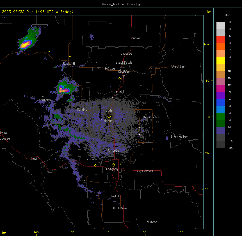Image resolution: width=242 pixels, height=236 pixels.
Task: Click the RockyMH label
Action: coord(69,63)
